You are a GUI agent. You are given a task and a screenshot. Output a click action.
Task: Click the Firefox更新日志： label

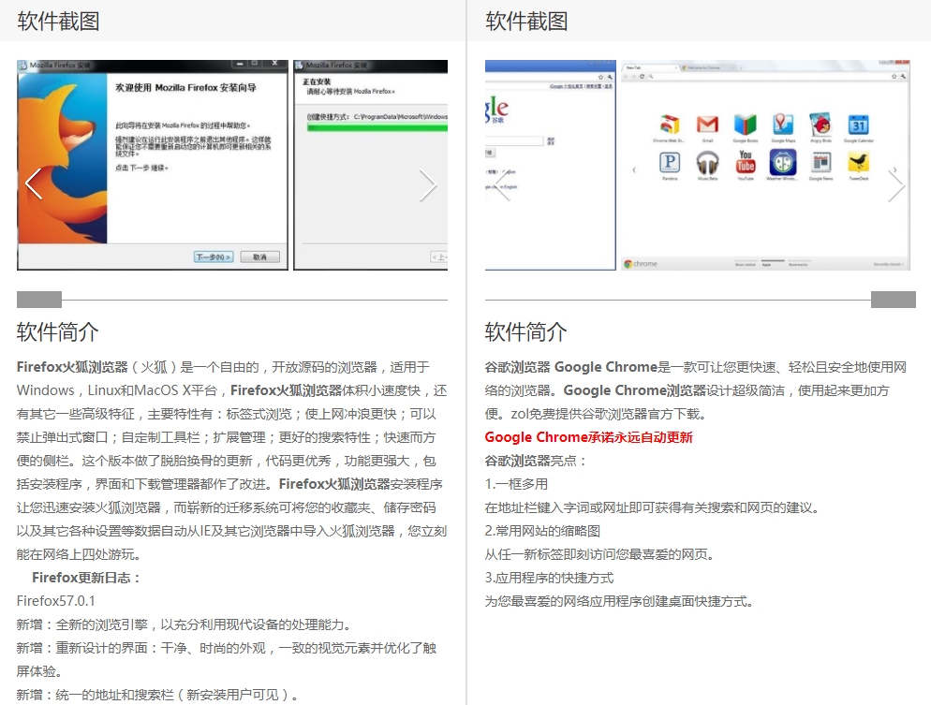[x=87, y=578]
